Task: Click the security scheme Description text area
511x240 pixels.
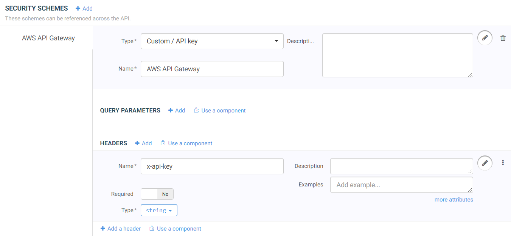Action: click(397, 55)
